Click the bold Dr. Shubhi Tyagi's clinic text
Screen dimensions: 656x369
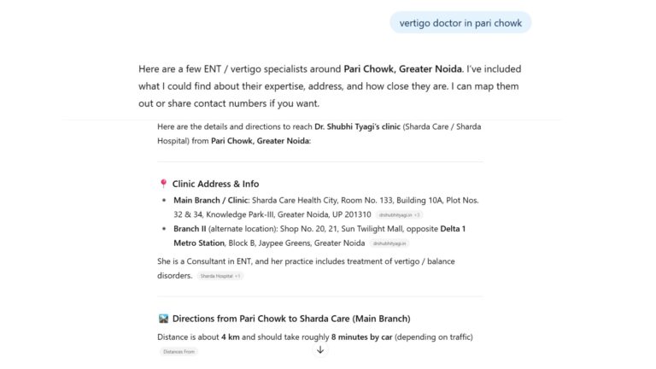(370, 126)
